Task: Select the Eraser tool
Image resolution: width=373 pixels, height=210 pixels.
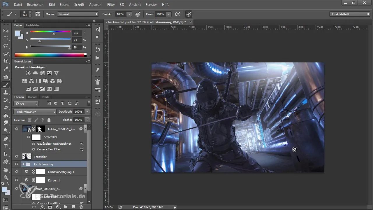Action: tap(6, 108)
